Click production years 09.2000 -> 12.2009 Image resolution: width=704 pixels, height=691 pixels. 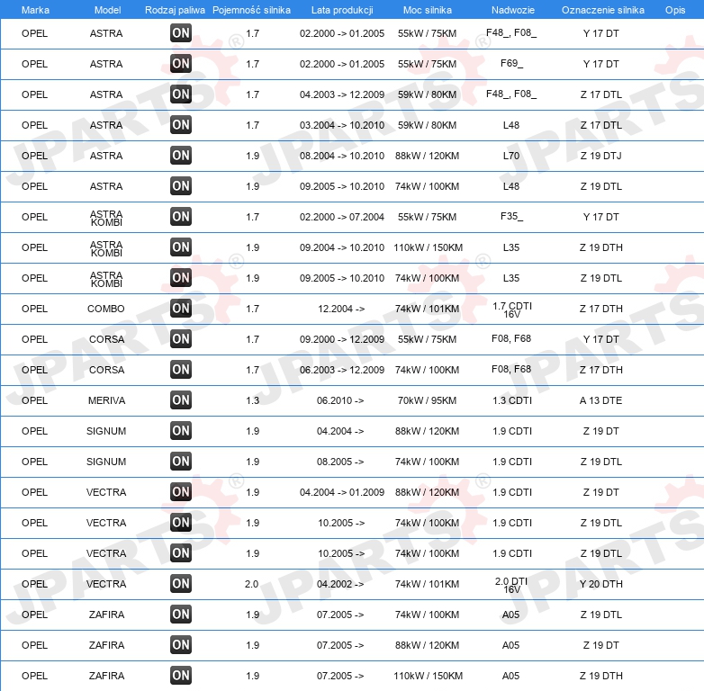pyautogui.click(x=342, y=339)
